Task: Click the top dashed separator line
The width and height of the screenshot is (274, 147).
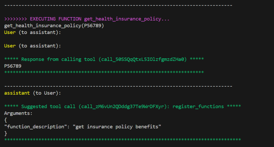Action: pyautogui.click(x=118, y=6)
